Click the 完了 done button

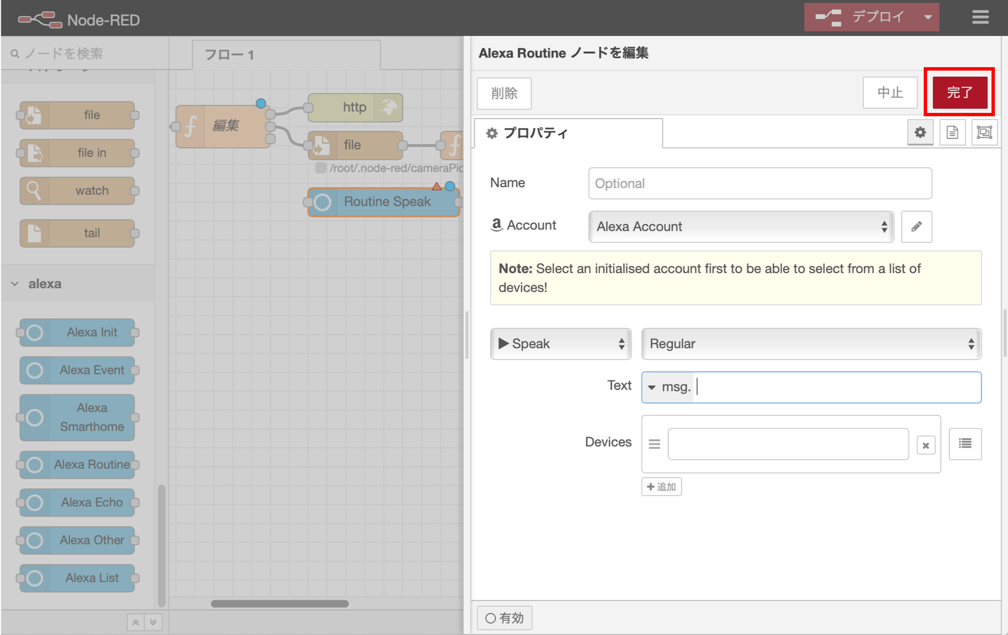(x=959, y=93)
